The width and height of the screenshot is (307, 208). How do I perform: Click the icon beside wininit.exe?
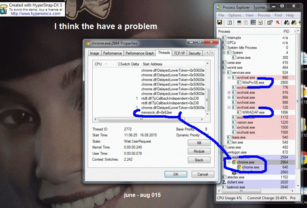point(224,67)
